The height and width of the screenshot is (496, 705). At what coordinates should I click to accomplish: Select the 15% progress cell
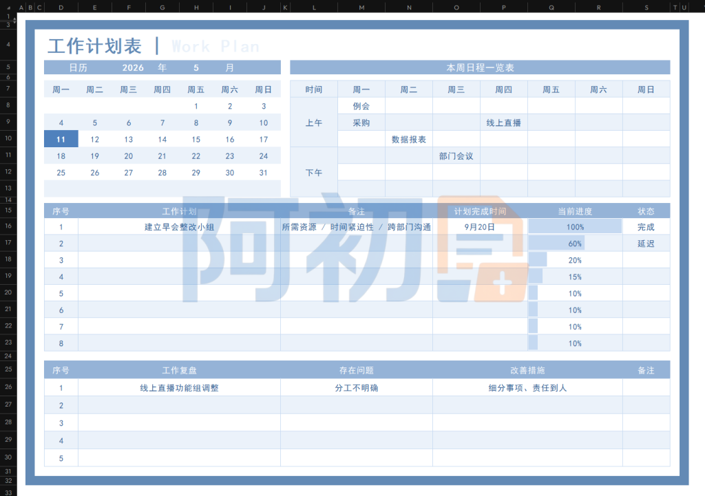click(x=575, y=277)
